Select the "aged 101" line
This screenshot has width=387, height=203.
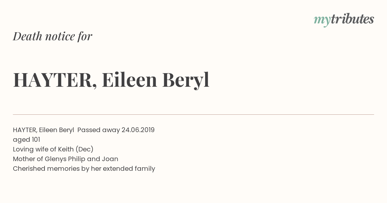tap(26, 140)
